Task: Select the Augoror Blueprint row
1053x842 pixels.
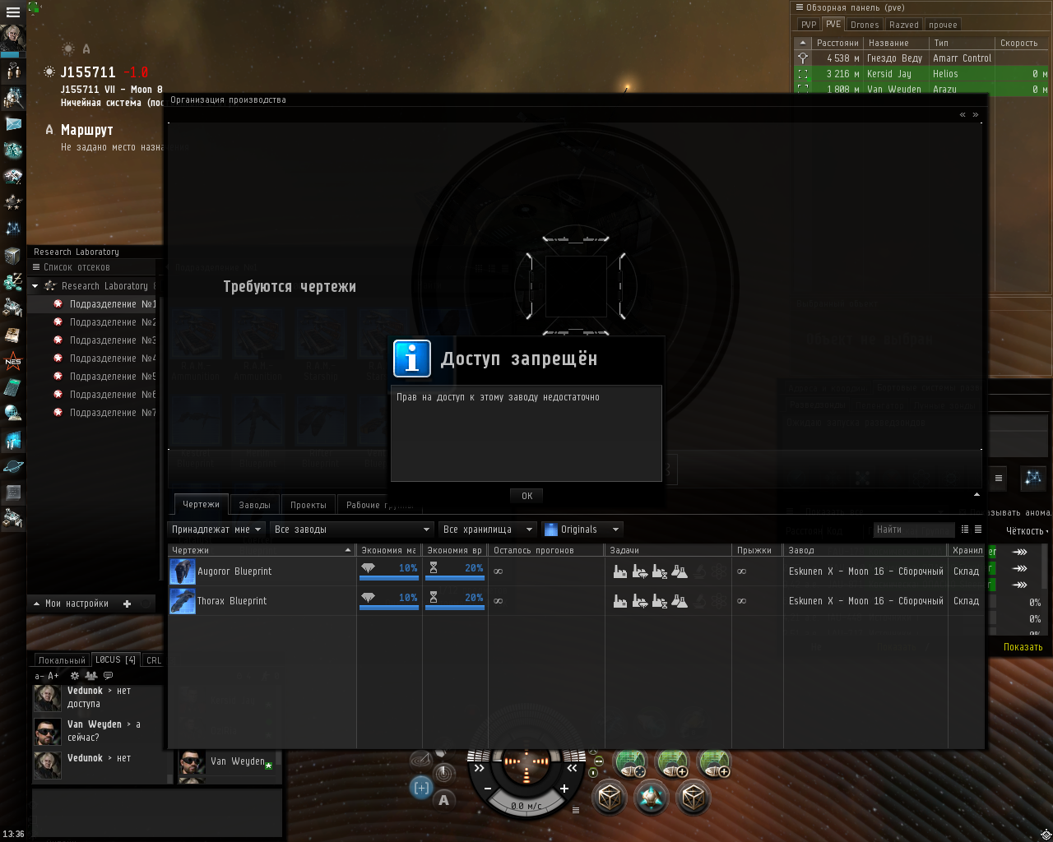Action: click(576, 571)
